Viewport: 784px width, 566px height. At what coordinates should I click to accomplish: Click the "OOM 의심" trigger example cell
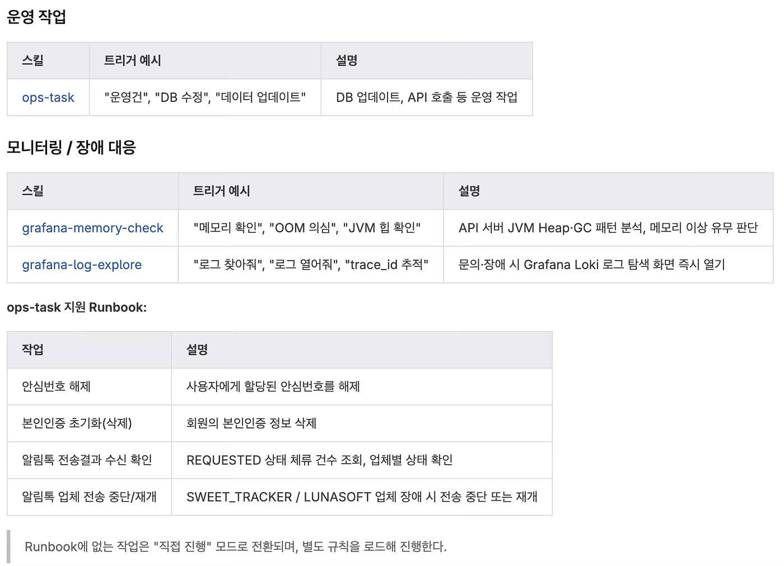[x=311, y=228]
